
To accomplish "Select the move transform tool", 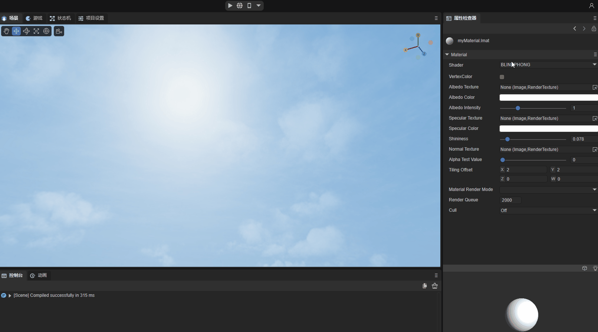I will point(16,31).
